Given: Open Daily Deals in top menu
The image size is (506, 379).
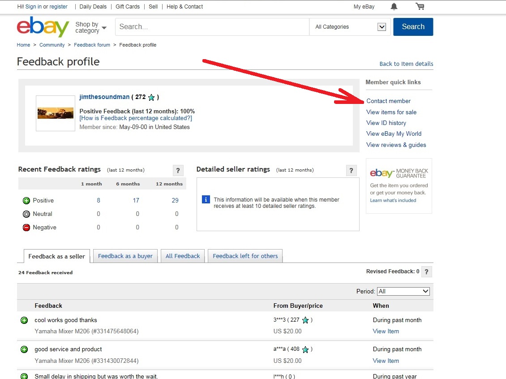Looking at the screenshot, I should pos(93,6).
